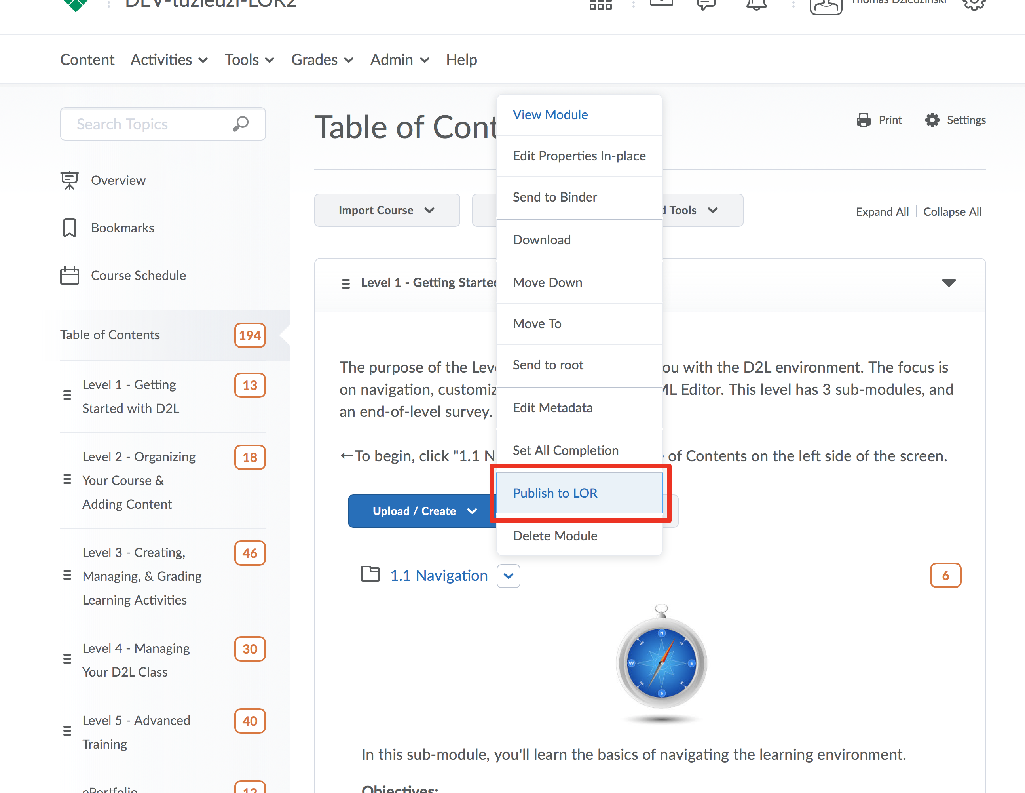Open Settings via the gear icon
The image size is (1025, 793).
pos(932,120)
